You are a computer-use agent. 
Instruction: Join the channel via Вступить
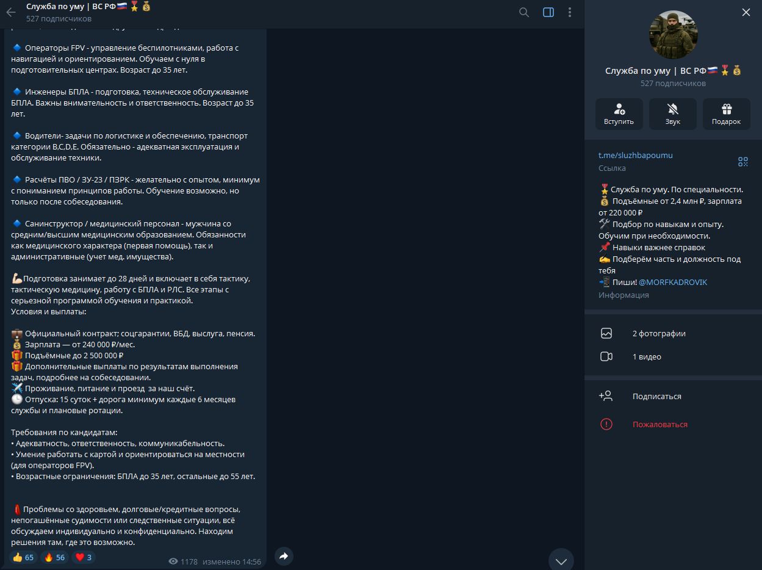coord(619,114)
